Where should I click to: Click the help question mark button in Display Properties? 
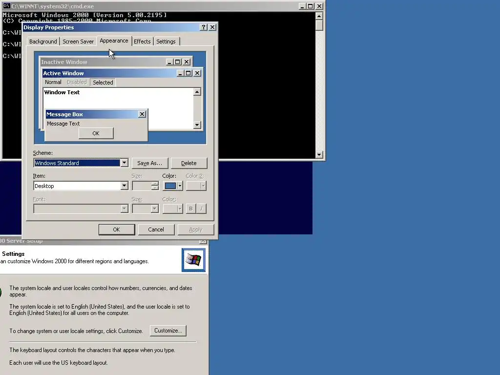(204, 27)
